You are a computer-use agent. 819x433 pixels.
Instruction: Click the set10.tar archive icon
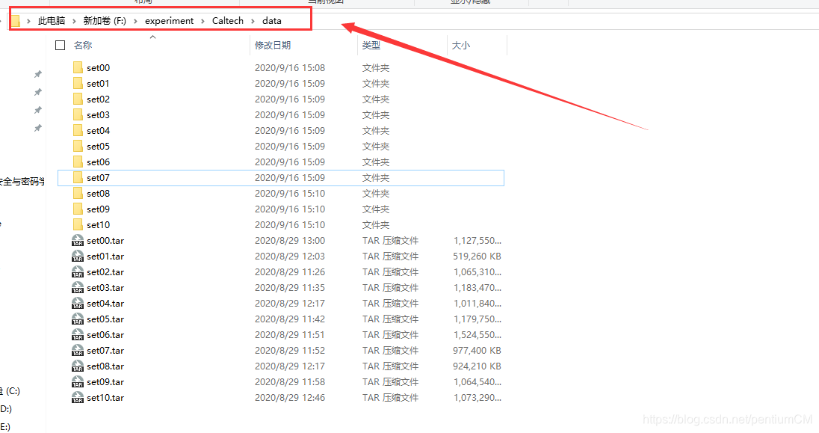78,397
